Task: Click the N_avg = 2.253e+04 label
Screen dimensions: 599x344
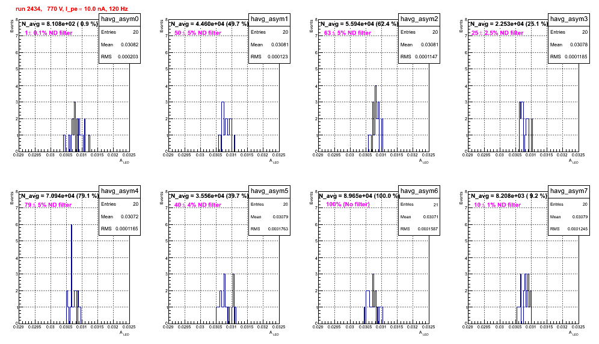Action: (x=509, y=24)
